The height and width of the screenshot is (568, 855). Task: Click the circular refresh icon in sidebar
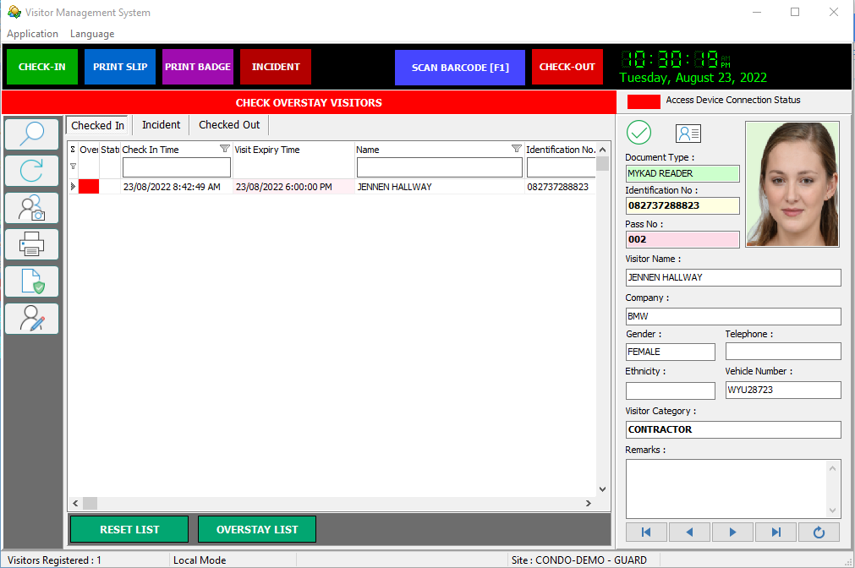[x=32, y=171]
